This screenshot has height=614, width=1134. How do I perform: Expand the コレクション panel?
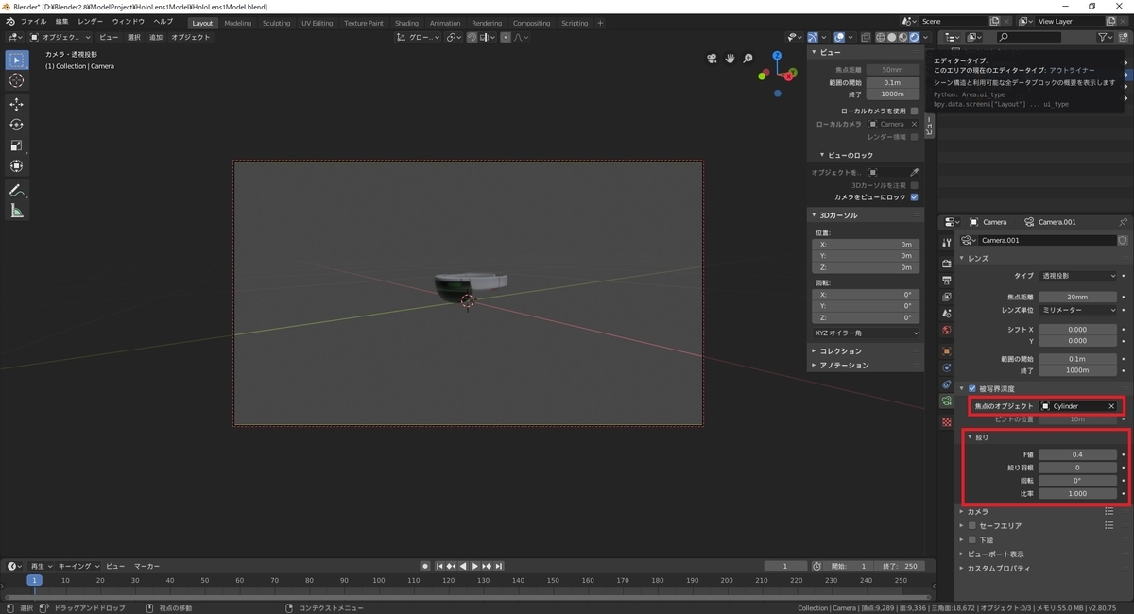[840, 350]
